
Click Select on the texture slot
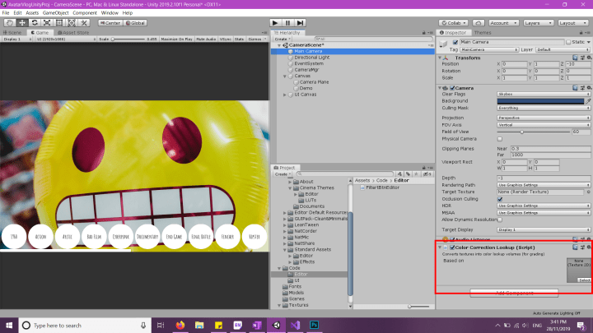click(x=584, y=280)
